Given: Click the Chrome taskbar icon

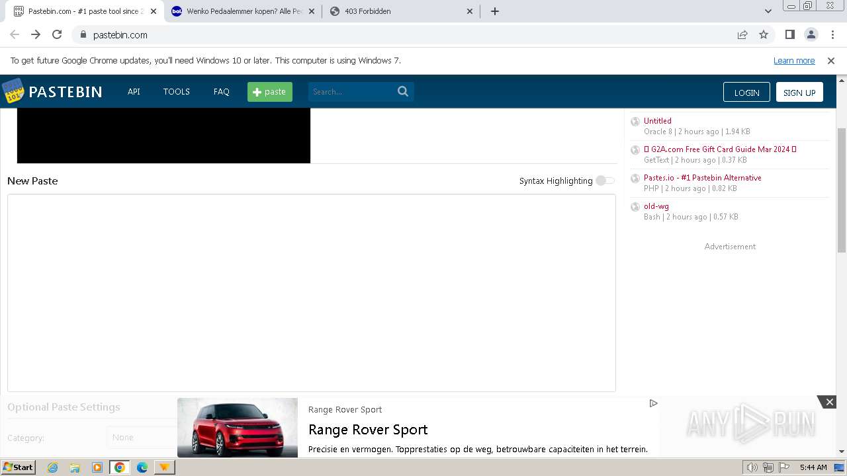Looking at the screenshot, I should pyautogui.click(x=120, y=467).
